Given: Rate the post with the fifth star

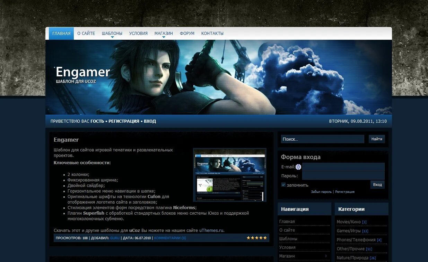Looking at the screenshot, I should pyautogui.click(x=265, y=238).
